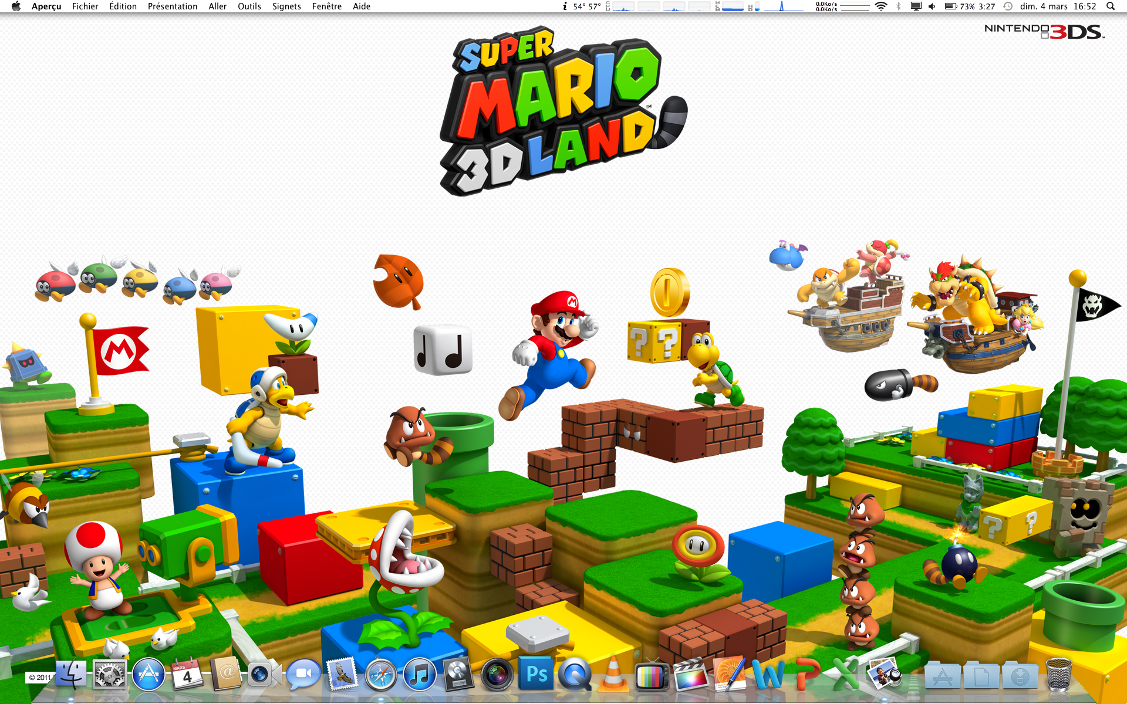Open the Aide menu
The width and height of the screenshot is (1127, 704).
click(362, 6)
